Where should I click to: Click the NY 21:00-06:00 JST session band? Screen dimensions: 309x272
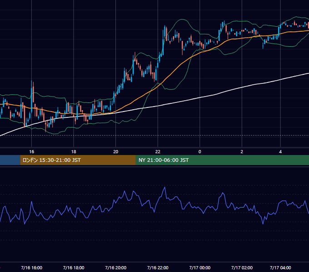pyautogui.click(x=222, y=160)
